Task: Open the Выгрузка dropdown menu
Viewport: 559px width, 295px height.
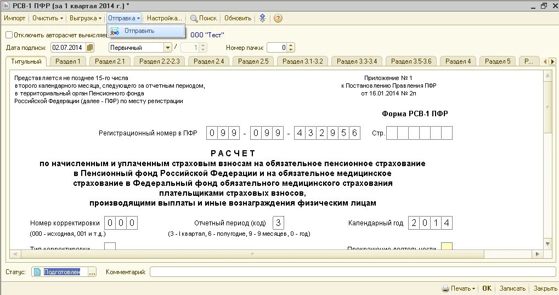Action: pyautogui.click(x=85, y=18)
